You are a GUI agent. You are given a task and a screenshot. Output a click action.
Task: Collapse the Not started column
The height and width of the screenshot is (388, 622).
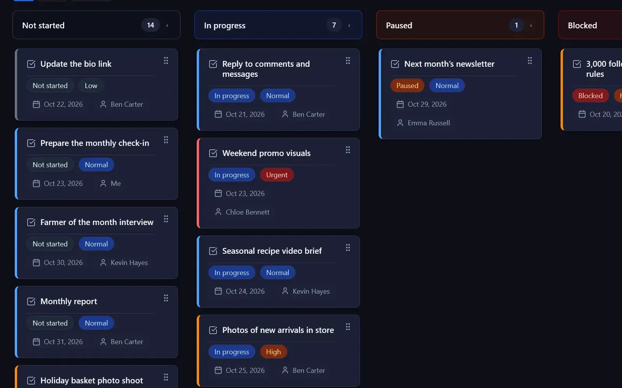tap(167, 26)
